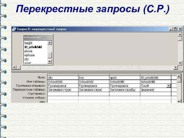Click Значение cell in ID_schollchild column

point(156,90)
